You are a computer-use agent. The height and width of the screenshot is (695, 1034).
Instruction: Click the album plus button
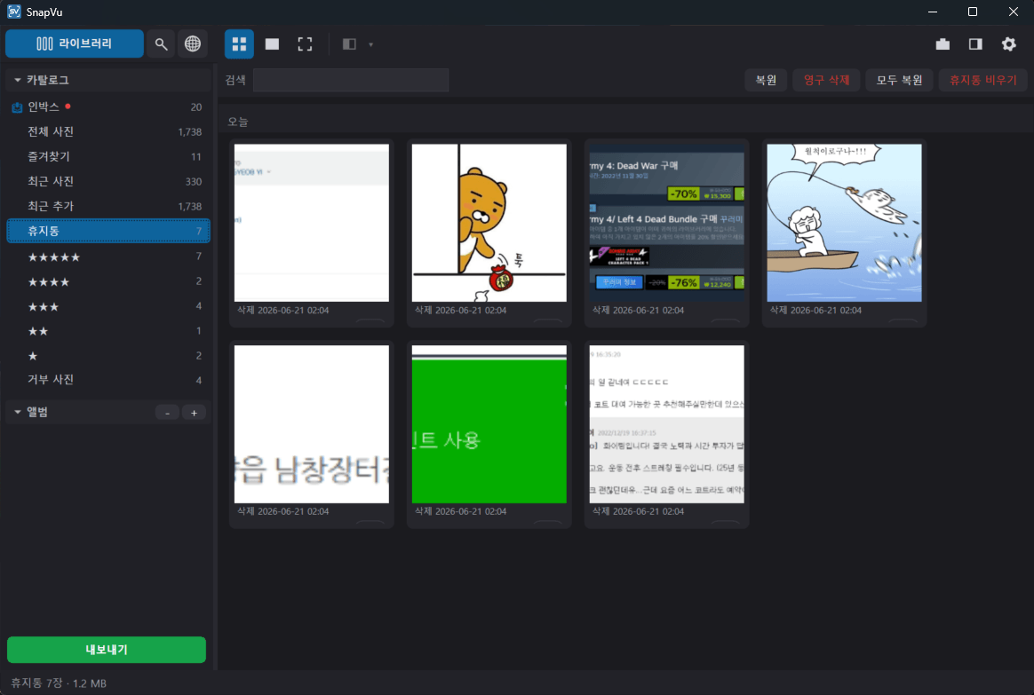click(194, 413)
